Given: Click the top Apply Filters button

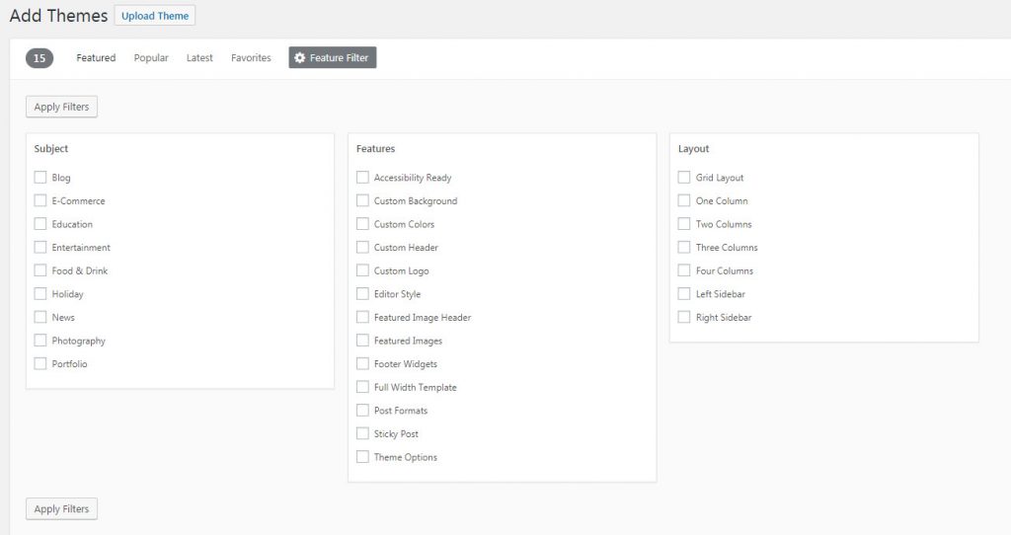Looking at the screenshot, I should pyautogui.click(x=61, y=107).
